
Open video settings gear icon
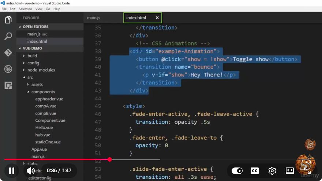(272, 170)
